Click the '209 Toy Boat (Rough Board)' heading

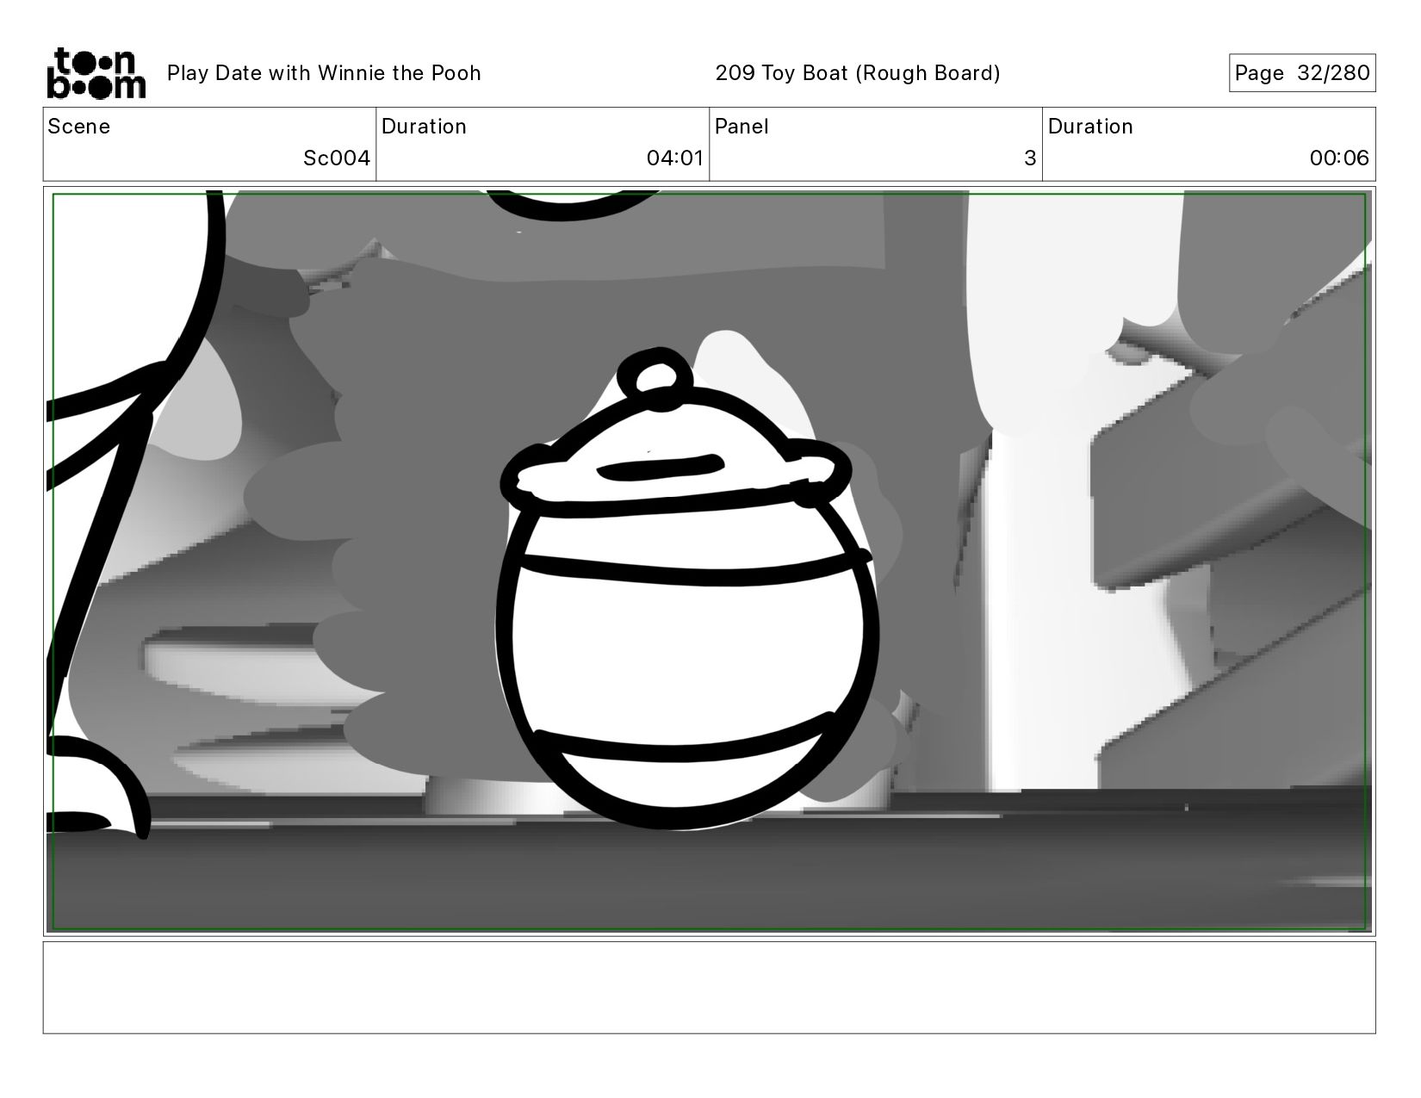pos(858,73)
